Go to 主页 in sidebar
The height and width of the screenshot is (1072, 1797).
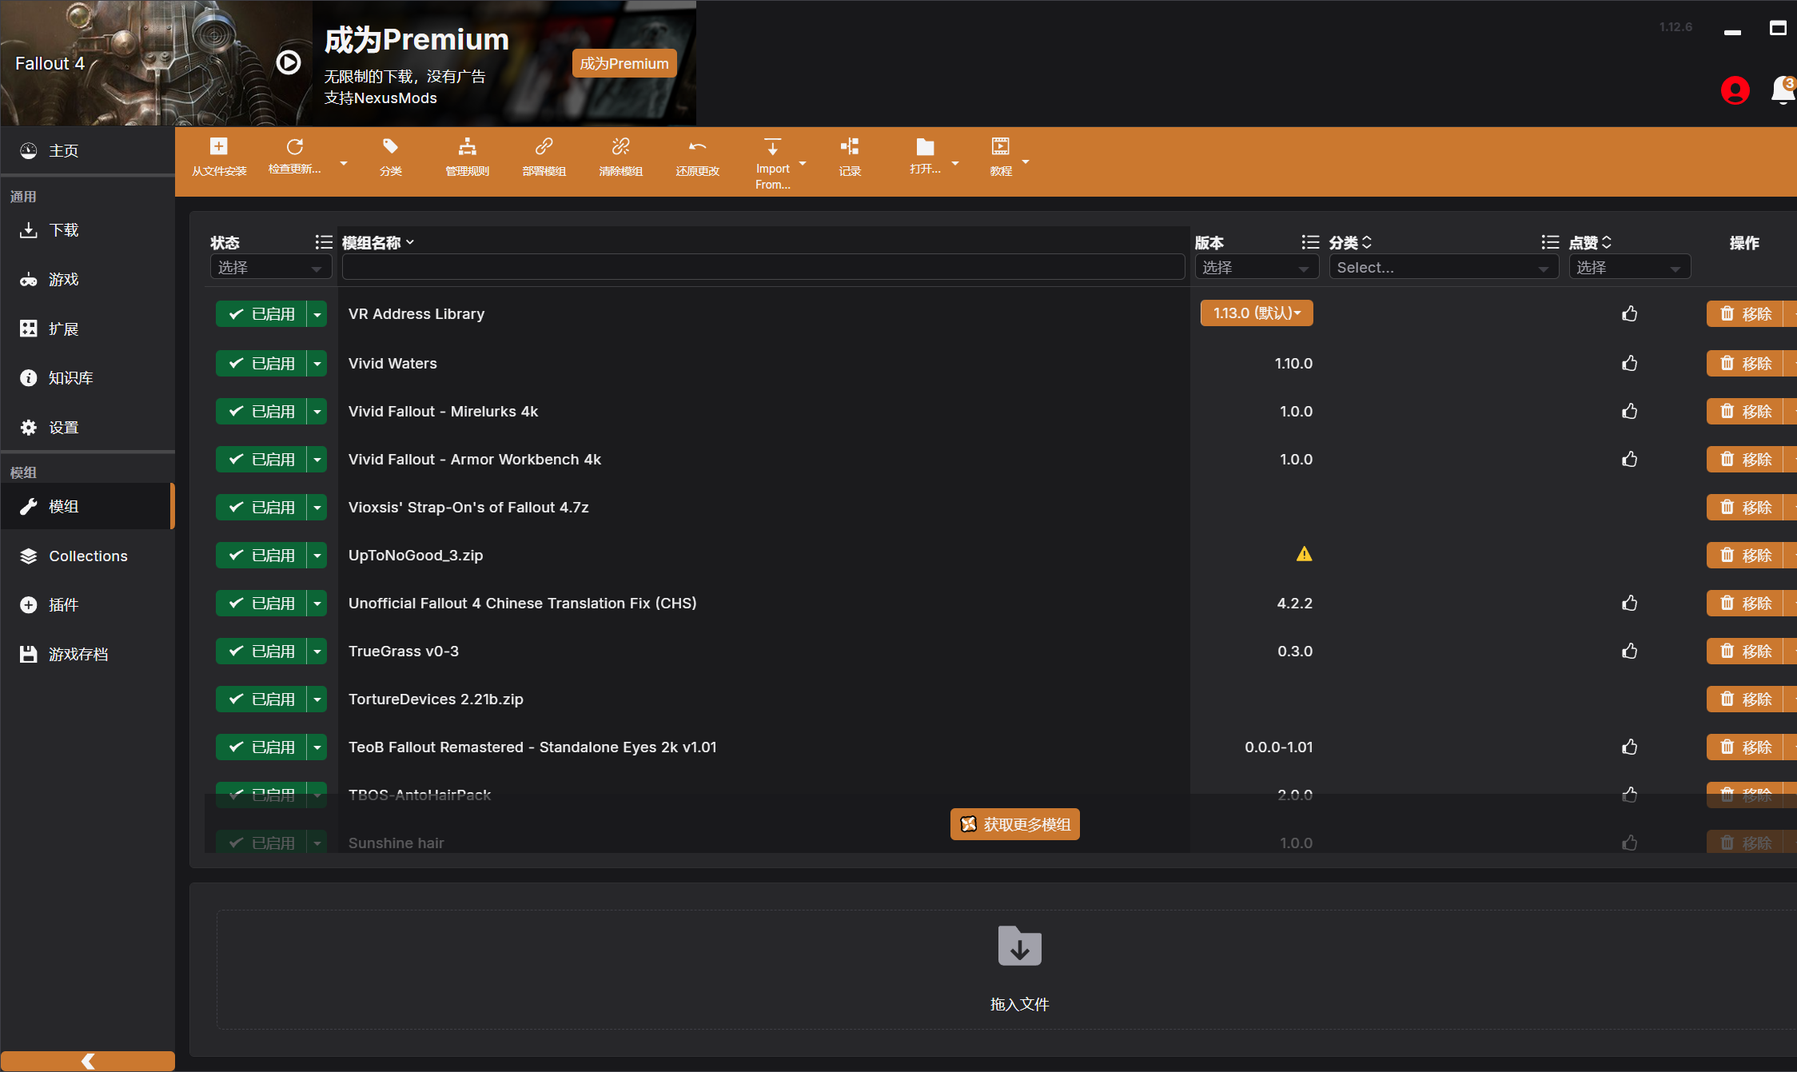tap(87, 151)
